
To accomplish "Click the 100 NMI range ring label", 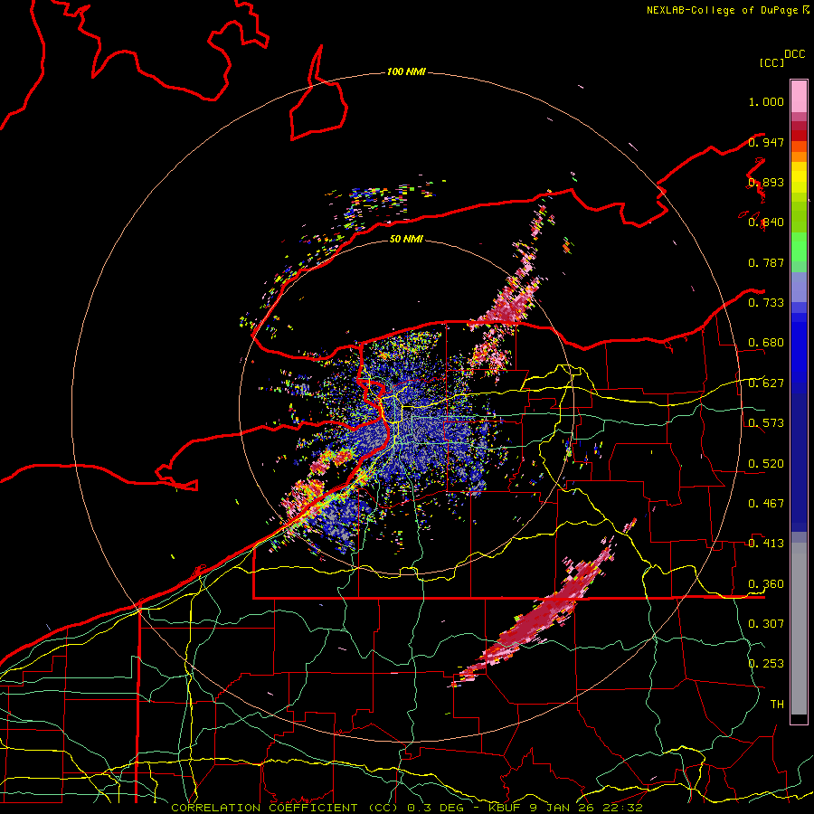I will tap(406, 71).
